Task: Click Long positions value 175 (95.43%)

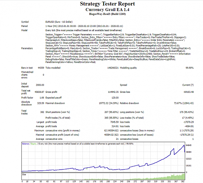Action: point(186,112)
